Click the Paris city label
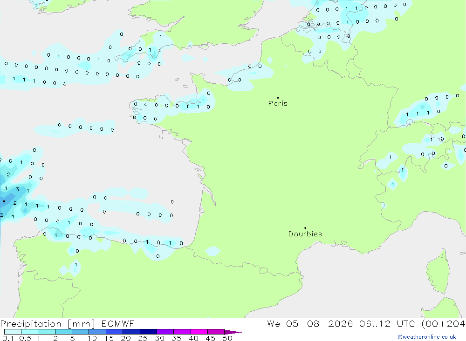The width and height of the screenshot is (466, 341). click(x=278, y=103)
